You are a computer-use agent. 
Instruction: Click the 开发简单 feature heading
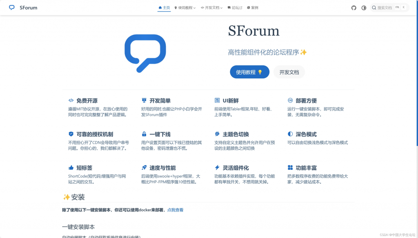click(x=160, y=101)
